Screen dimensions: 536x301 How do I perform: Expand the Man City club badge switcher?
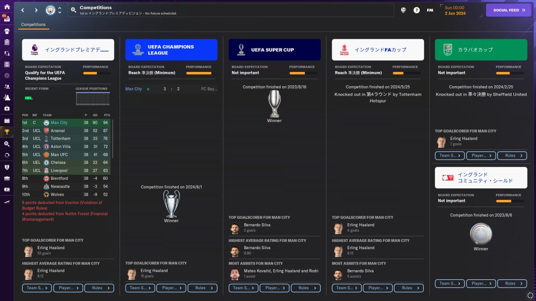[59, 10]
